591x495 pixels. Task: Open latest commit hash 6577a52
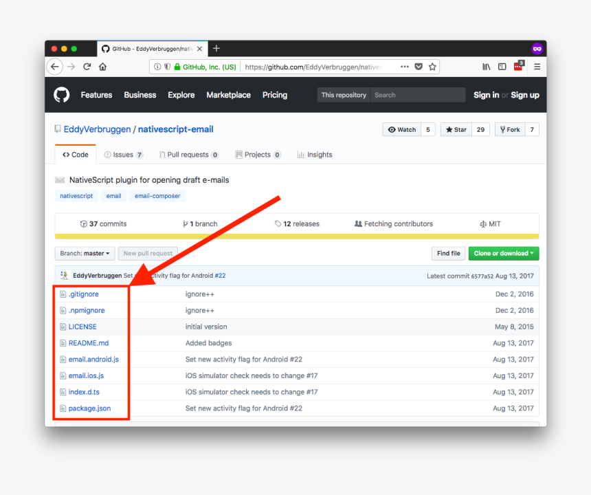482,276
